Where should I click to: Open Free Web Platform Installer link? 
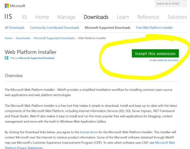(155, 28)
